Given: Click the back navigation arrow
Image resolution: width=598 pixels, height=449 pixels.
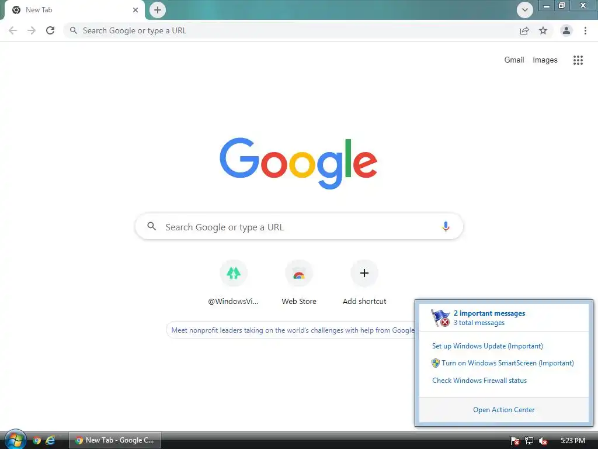Looking at the screenshot, I should click(x=13, y=30).
